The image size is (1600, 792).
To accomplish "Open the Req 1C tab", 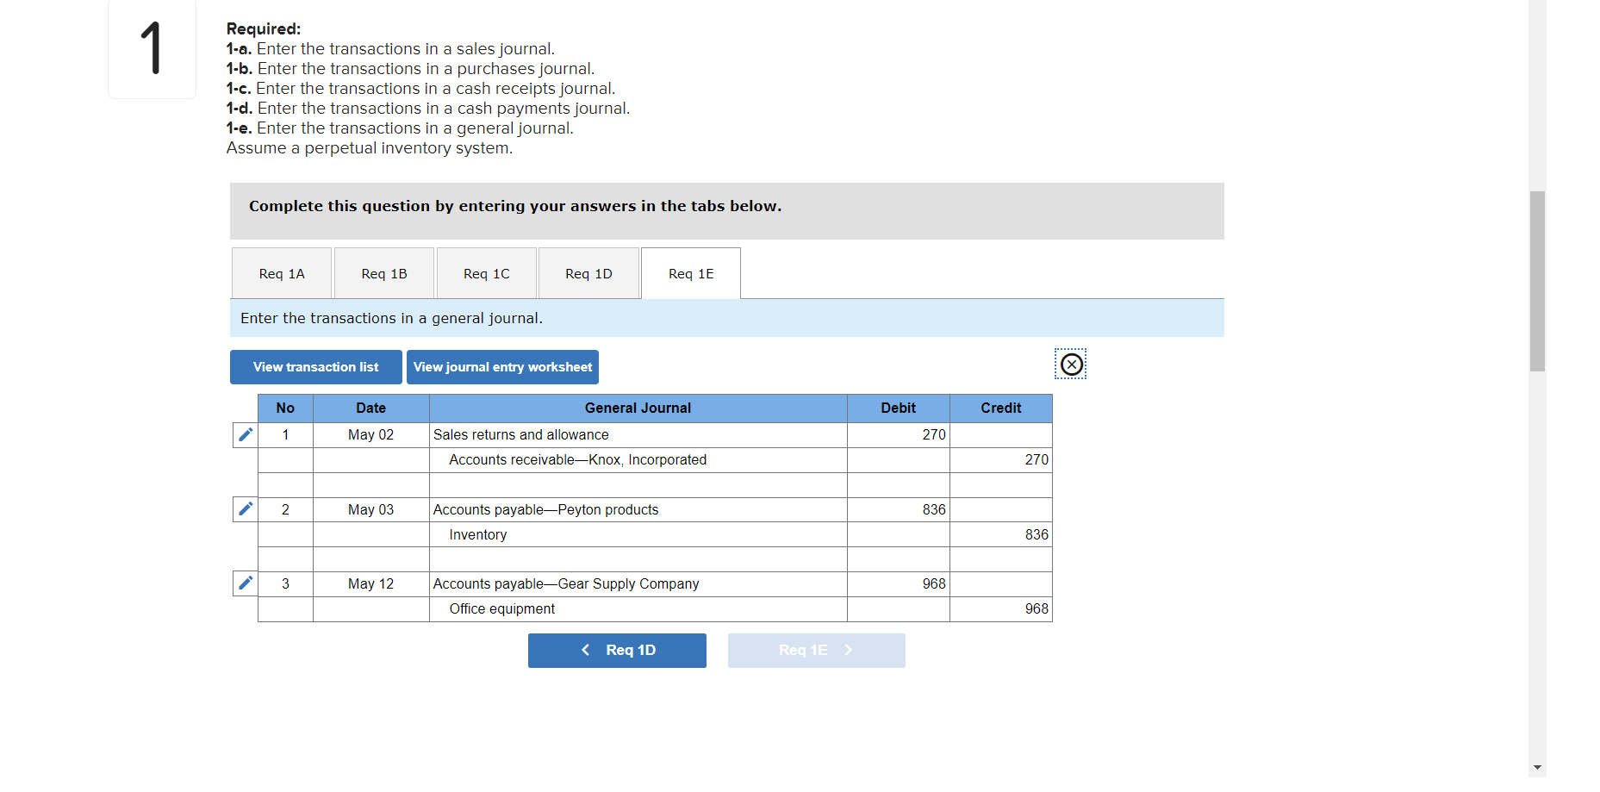I will coord(486,273).
